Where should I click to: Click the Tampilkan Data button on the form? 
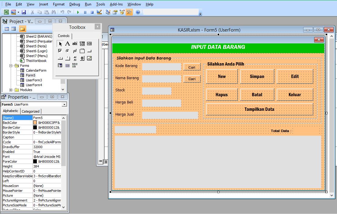coord(259,109)
